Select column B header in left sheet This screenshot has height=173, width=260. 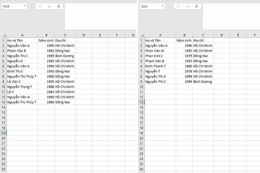(x=46, y=35)
